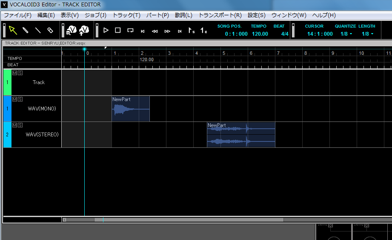Stop playback with the stop button
The height and width of the screenshot is (240, 392).
click(x=118, y=30)
